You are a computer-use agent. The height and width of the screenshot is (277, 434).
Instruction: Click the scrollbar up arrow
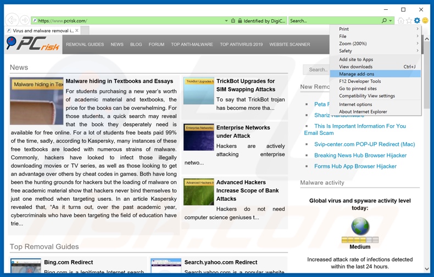(x=426, y=39)
